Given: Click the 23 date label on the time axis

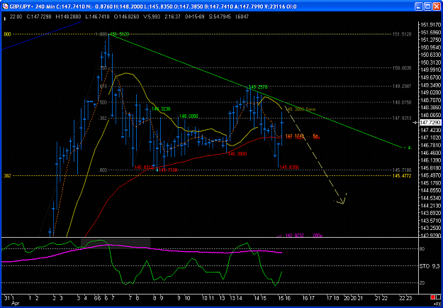Looking at the screenshot, I should (x=410, y=297).
